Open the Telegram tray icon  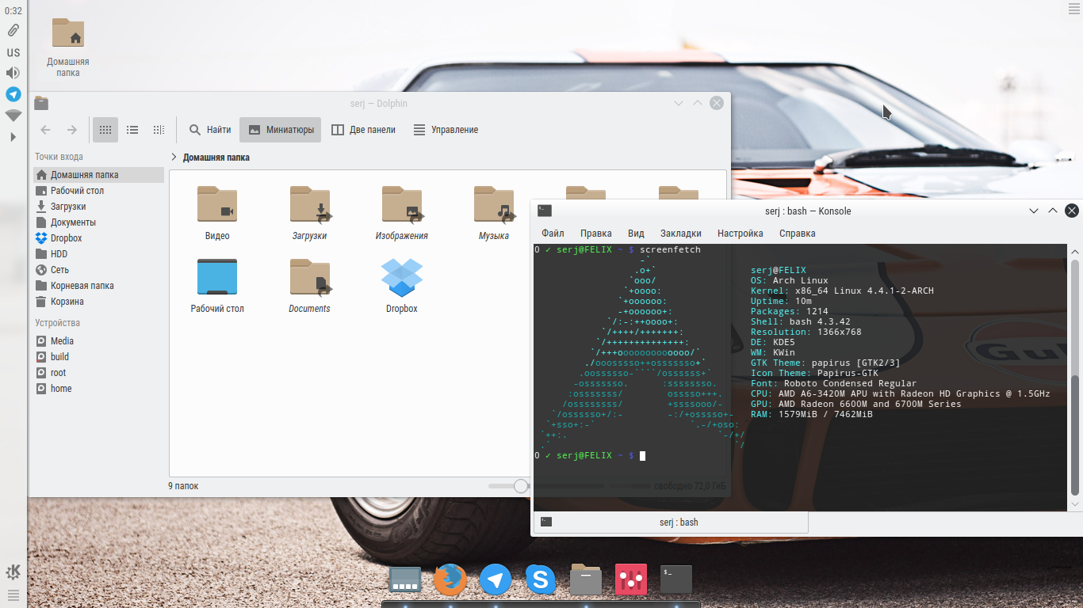point(13,94)
